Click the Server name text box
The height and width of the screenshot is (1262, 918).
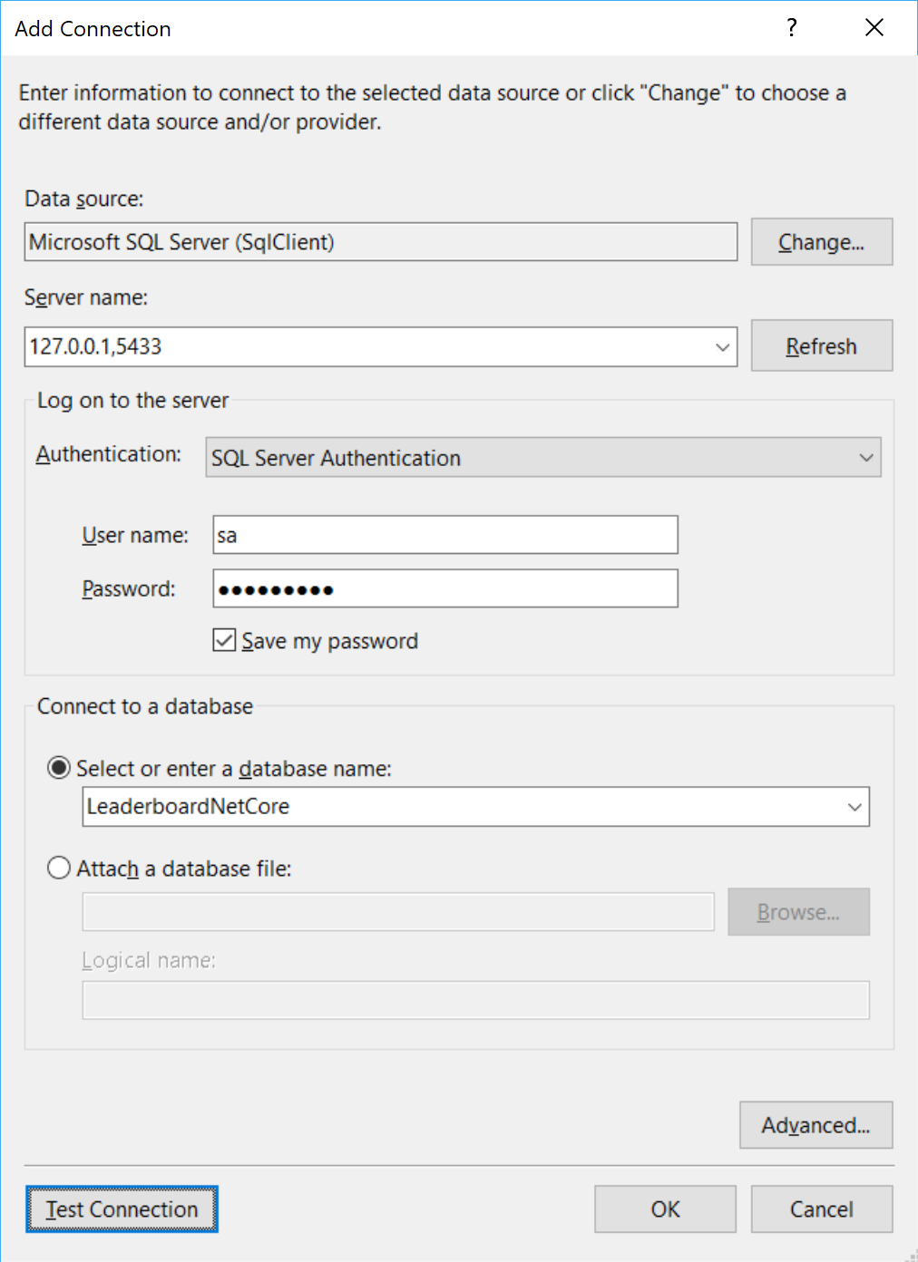(363, 347)
